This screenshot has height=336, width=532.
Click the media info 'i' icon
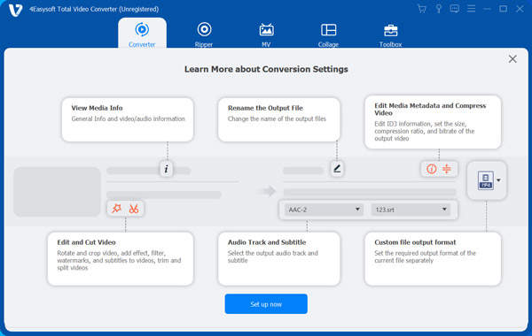point(167,169)
